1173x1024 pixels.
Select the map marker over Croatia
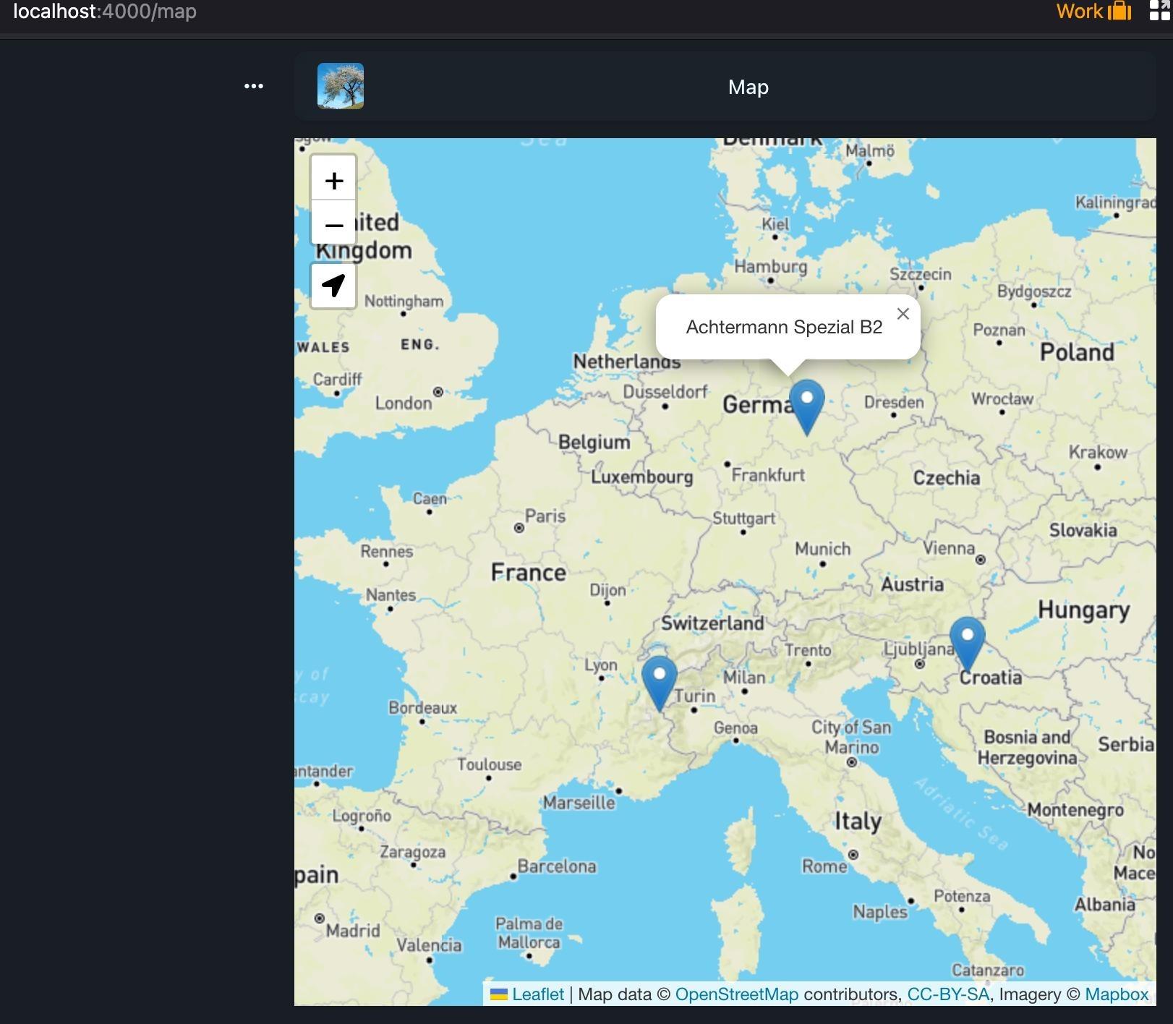coord(967,644)
